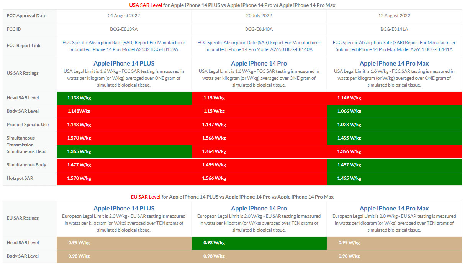Click the 'Product Specific Use' row label
The width and height of the screenshot is (475, 268).
pyautogui.click(x=28, y=125)
